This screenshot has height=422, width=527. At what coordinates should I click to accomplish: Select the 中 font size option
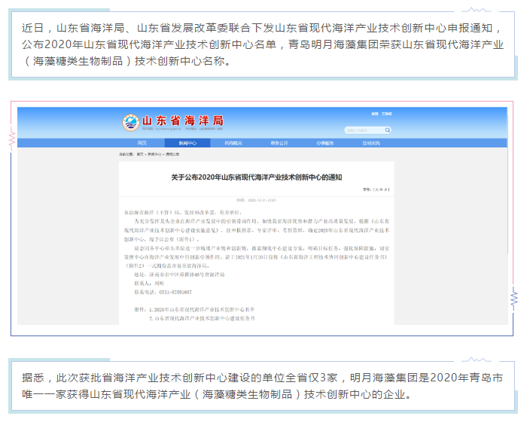point(381,190)
